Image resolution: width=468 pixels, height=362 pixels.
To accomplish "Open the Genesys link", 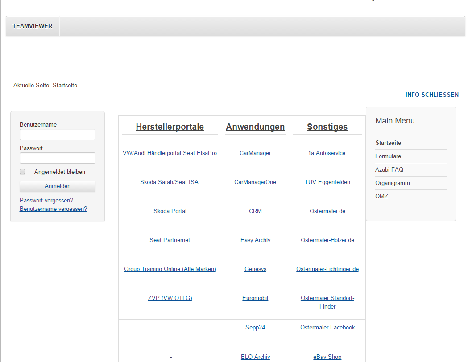I will click(x=255, y=269).
